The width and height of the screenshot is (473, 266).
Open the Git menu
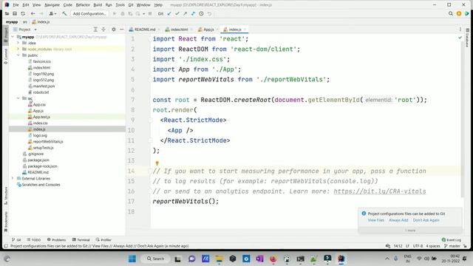131,5
